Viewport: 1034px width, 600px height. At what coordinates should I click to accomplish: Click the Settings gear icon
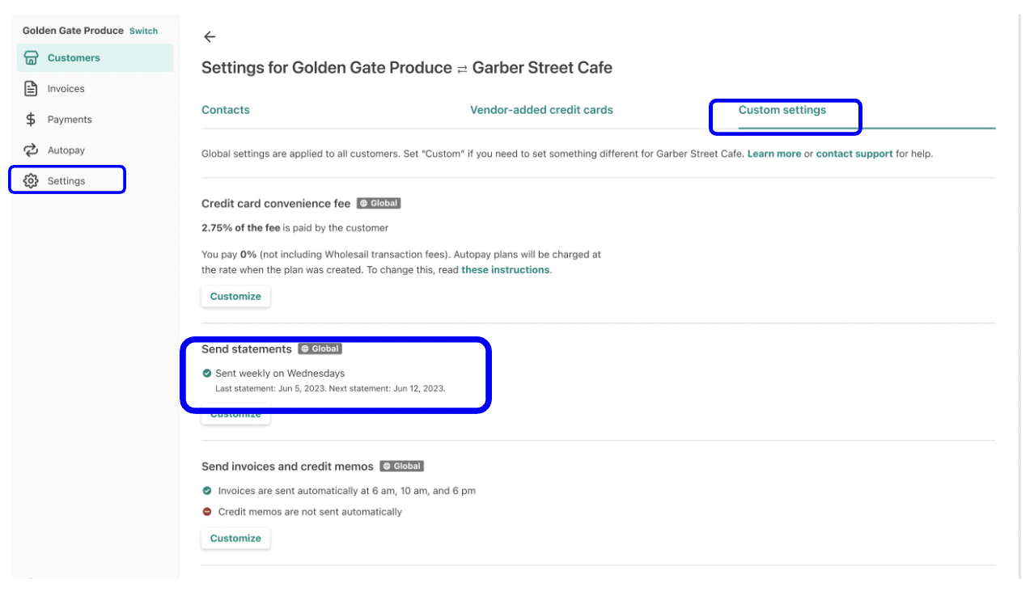(31, 181)
